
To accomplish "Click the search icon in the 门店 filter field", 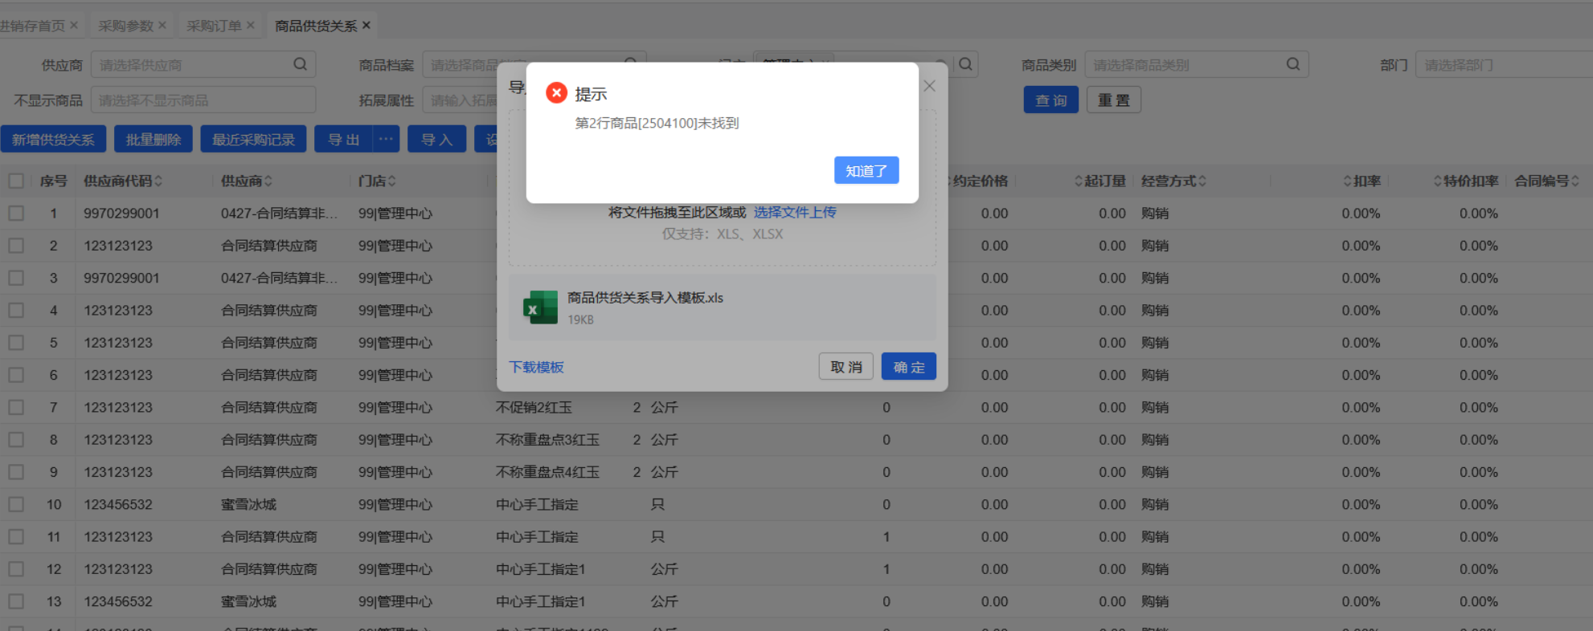I will (x=965, y=64).
